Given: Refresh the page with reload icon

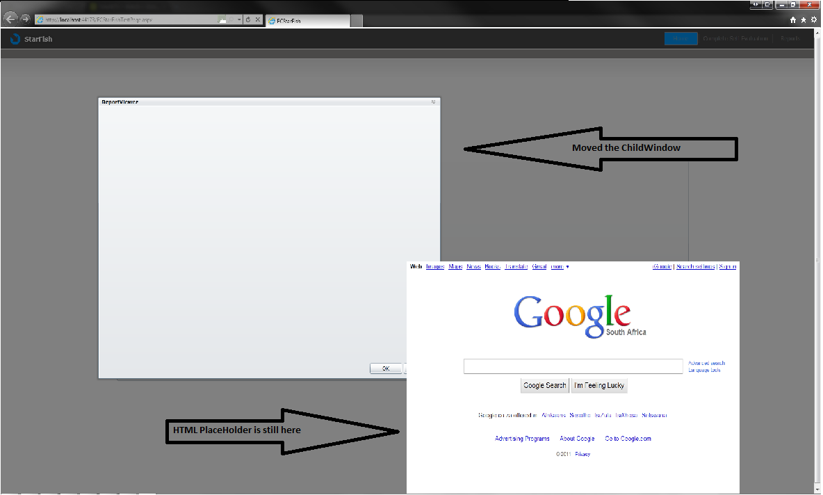Looking at the screenshot, I should [x=247, y=19].
